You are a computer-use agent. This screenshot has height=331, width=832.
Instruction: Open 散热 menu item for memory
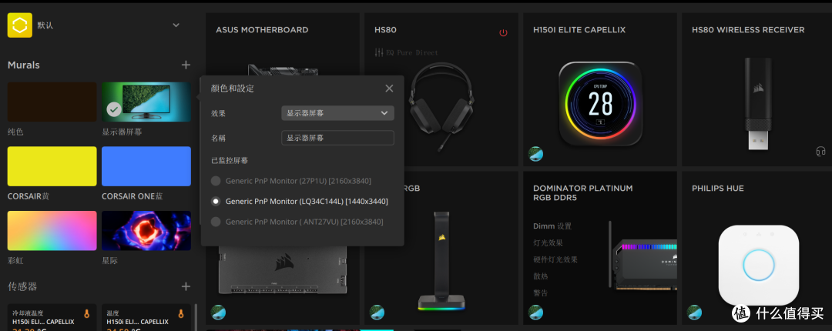tap(541, 276)
